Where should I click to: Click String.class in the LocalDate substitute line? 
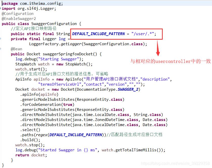(147, 115)
